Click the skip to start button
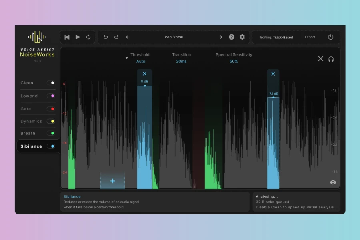360x240 pixels. click(67, 37)
